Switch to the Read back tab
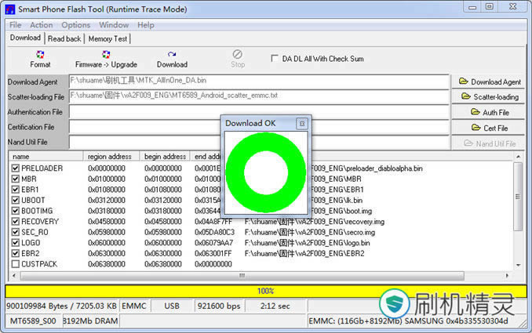Image resolution: width=532 pixels, height=333 pixels. pyautogui.click(x=64, y=38)
